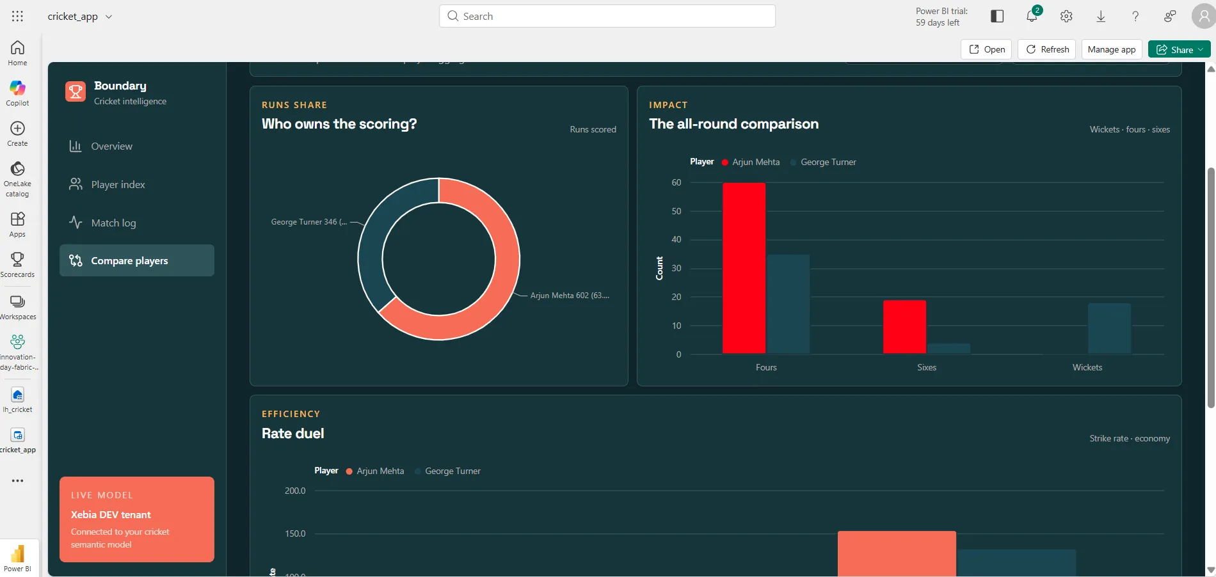
Task: Expand the Share button chevron
Action: coord(1201,49)
